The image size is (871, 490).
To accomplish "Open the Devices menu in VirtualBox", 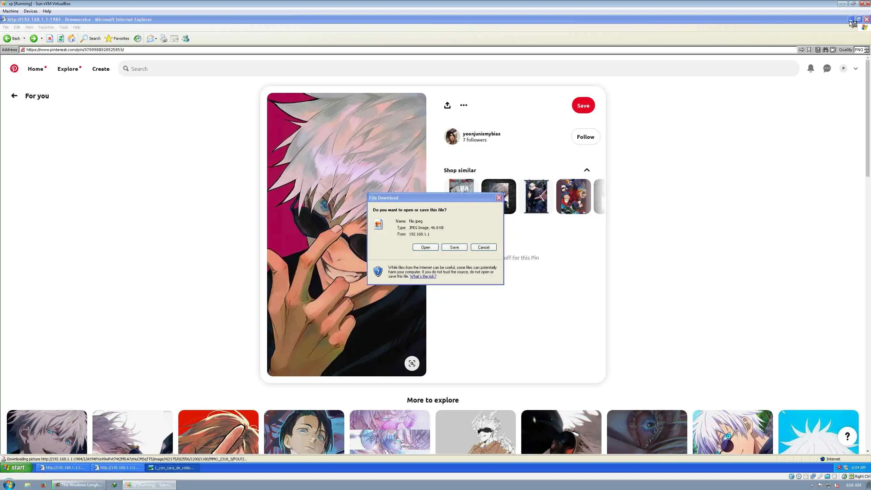I will tap(30, 11).
